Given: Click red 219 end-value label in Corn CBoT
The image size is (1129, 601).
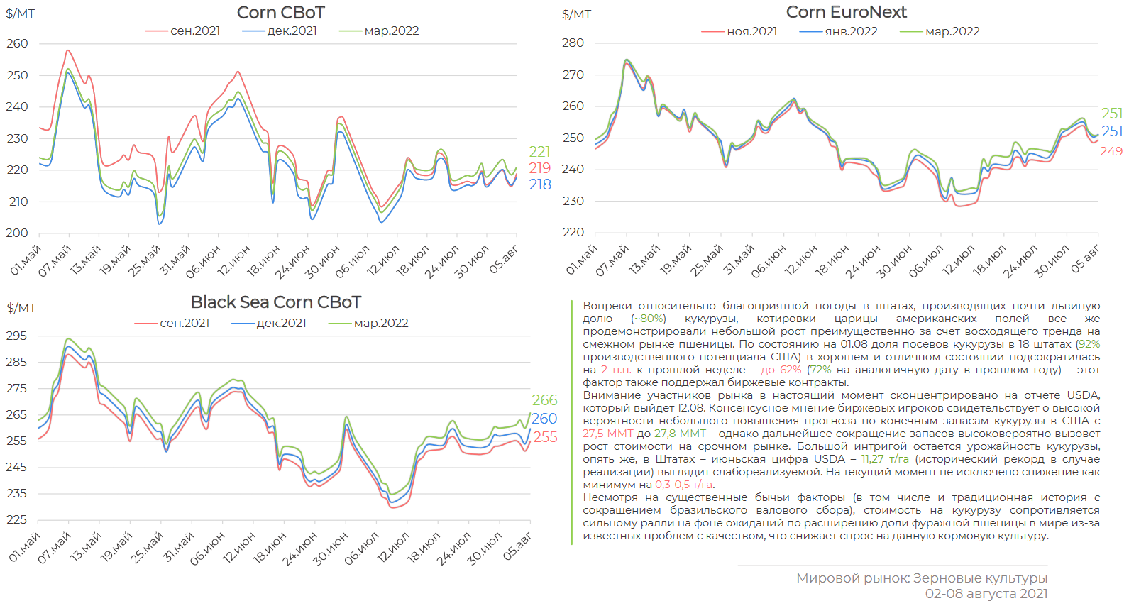Looking at the screenshot, I should click(539, 168).
